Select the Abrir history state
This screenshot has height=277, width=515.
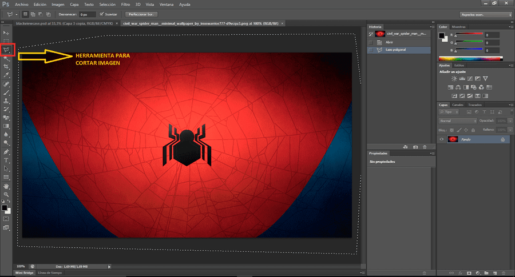pyautogui.click(x=399, y=42)
